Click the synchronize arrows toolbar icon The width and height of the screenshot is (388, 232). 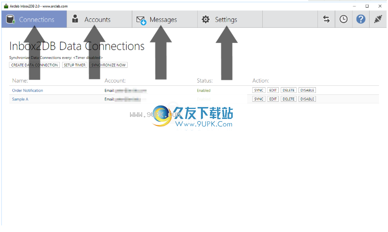coord(326,19)
